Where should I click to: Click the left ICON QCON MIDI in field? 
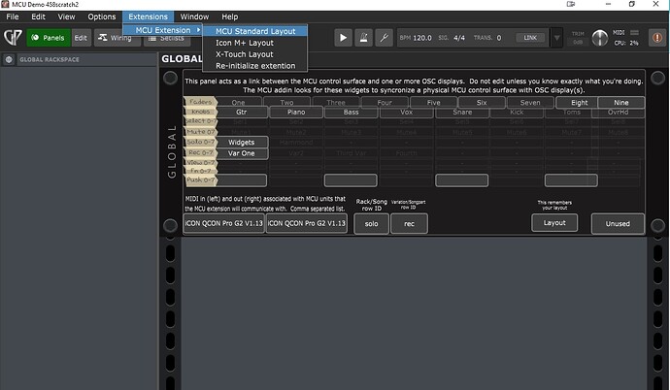(x=224, y=223)
